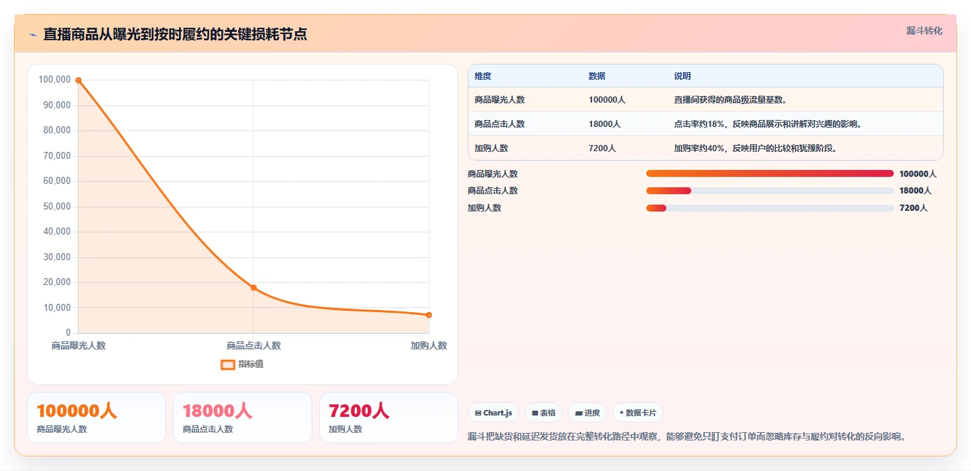Click the chart data point for 商品点击人数
This screenshot has width=971, height=471.
coord(253,287)
